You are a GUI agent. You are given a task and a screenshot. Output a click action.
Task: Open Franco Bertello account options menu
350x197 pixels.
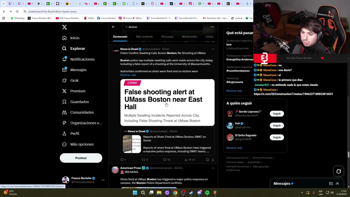point(103,180)
